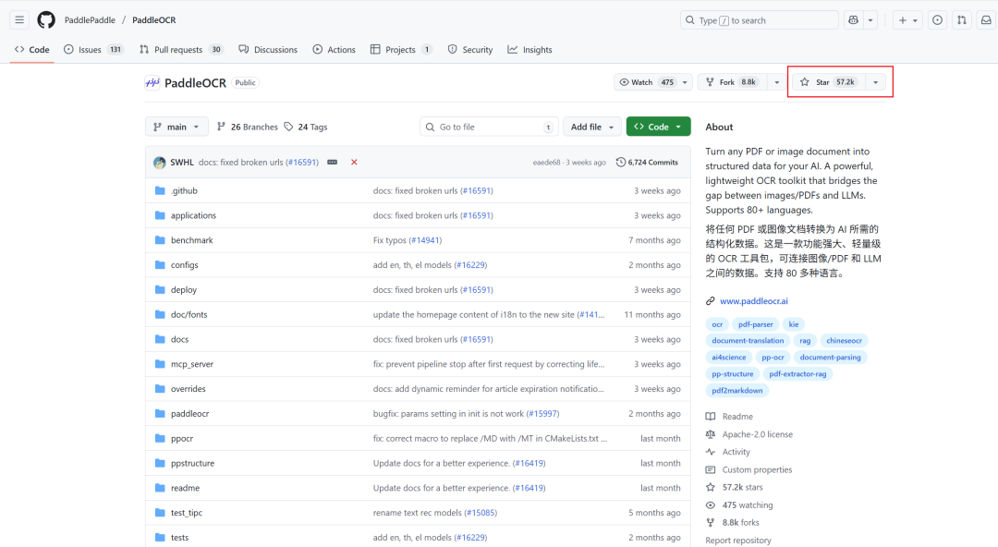The image size is (998, 547).
Task: Click the folder icon beside mcp_server
Action: pyautogui.click(x=160, y=364)
